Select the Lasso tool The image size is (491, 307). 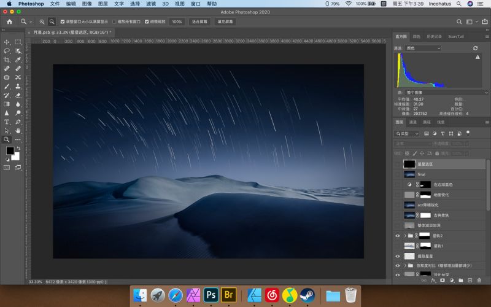(7, 51)
